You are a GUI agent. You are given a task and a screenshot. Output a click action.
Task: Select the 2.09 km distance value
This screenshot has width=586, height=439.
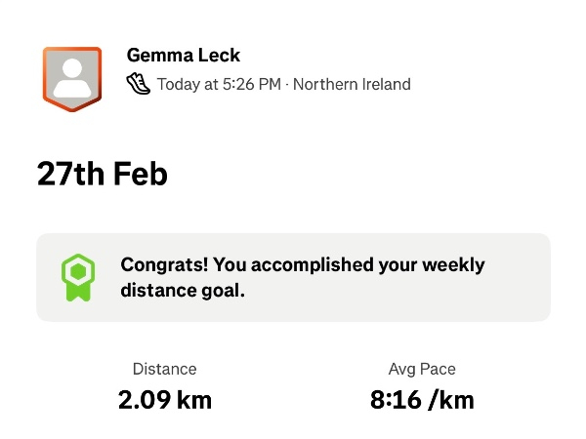coord(164,399)
